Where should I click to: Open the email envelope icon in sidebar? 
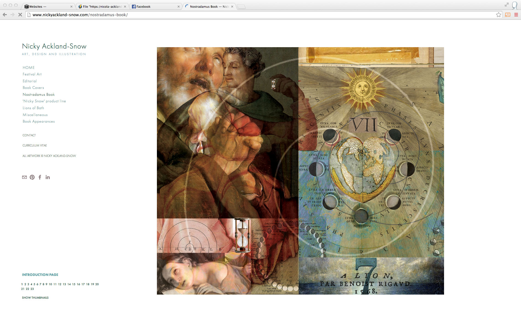(24, 177)
